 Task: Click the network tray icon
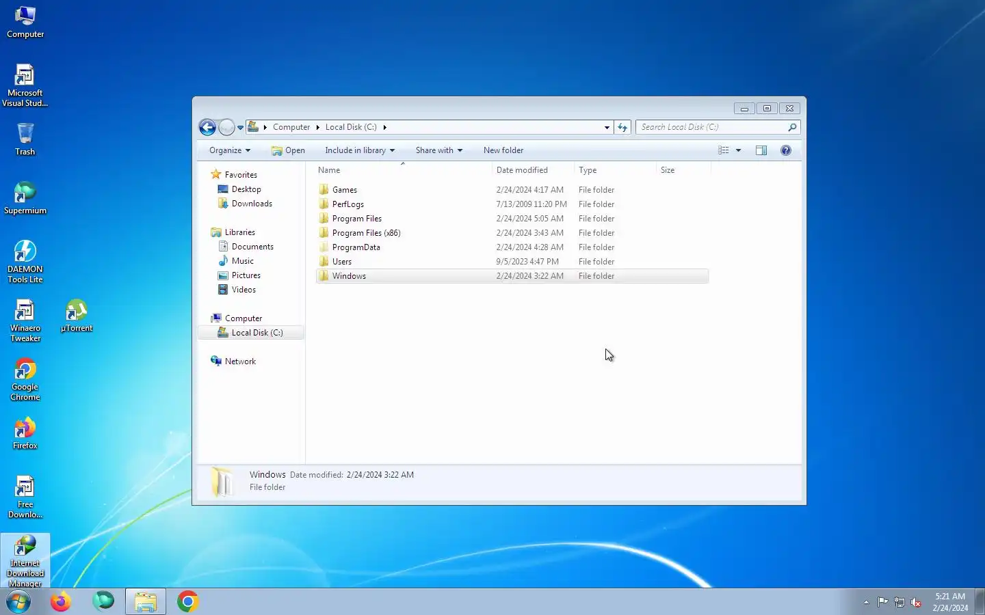click(x=899, y=602)
